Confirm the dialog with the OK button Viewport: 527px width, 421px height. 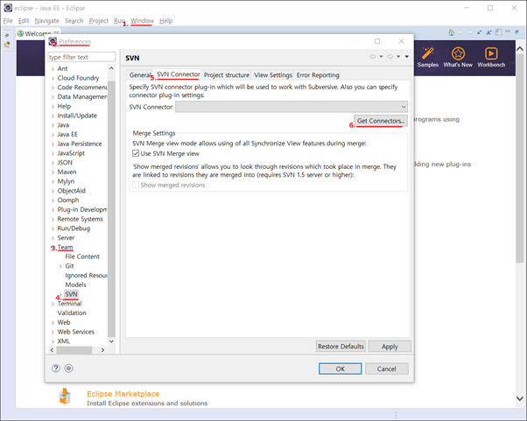tap(341, 368)
